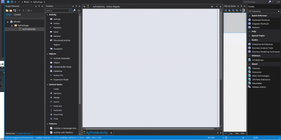
Task: Pin the Pan & Zoom panel
Action: point(241,6)
